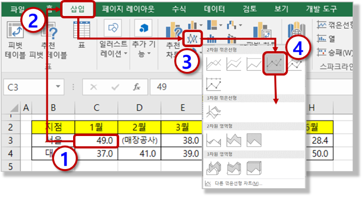Click the Insert Function fx button
Screen dimensions: 363x197
(x=136, y=87)
